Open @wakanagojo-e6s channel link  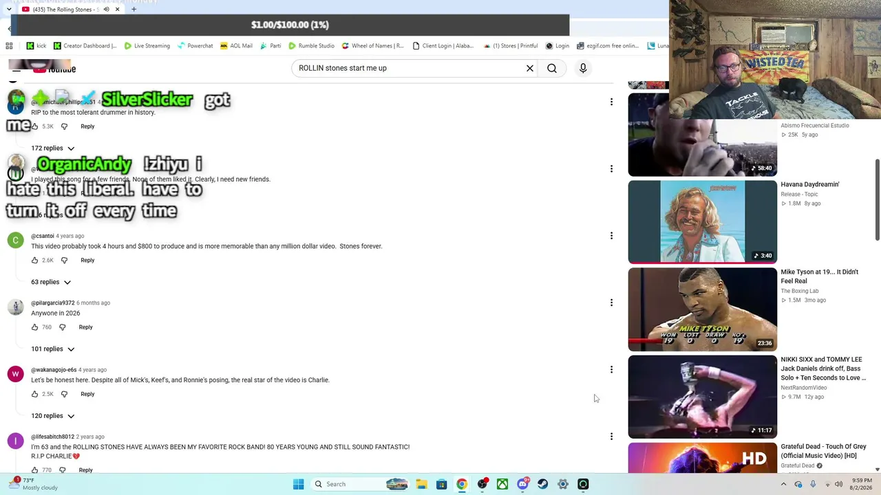(54, 370)
